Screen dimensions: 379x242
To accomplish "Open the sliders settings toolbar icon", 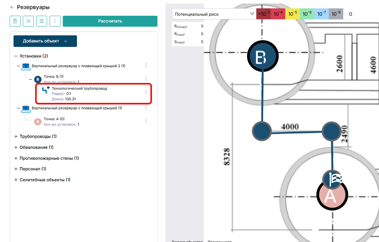I will [x=42, y=21].
